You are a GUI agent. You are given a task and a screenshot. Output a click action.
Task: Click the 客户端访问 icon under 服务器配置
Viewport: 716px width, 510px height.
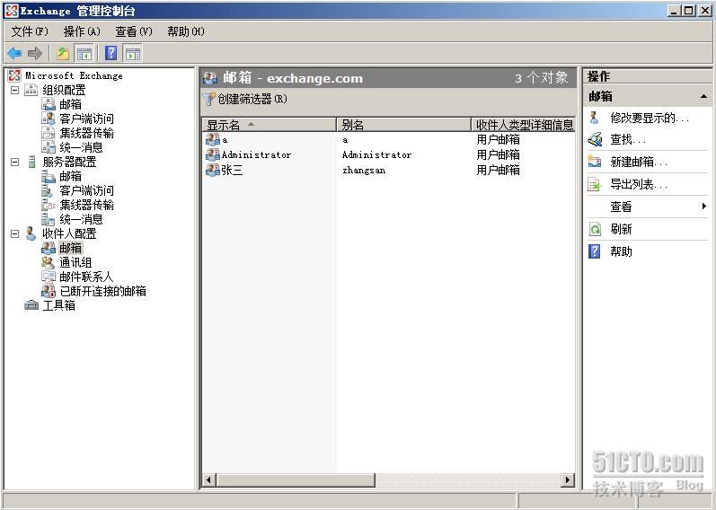(48, 190)
